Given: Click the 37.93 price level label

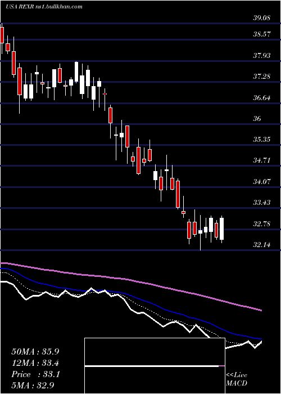Looking at the screenshot, I should point(262,55).
